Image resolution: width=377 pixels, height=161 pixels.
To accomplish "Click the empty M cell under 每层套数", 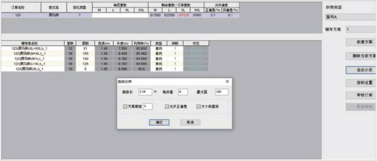I will [99, 15].
